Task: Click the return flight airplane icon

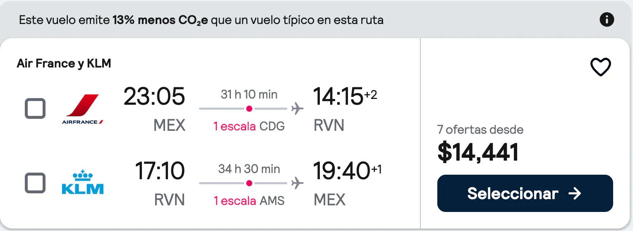Action: (297, 183)
